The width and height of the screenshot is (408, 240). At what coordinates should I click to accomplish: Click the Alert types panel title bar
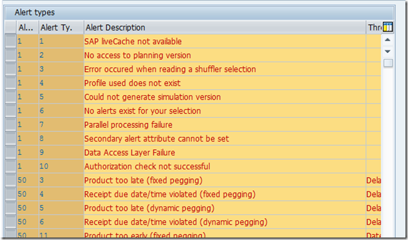point(199,12)
